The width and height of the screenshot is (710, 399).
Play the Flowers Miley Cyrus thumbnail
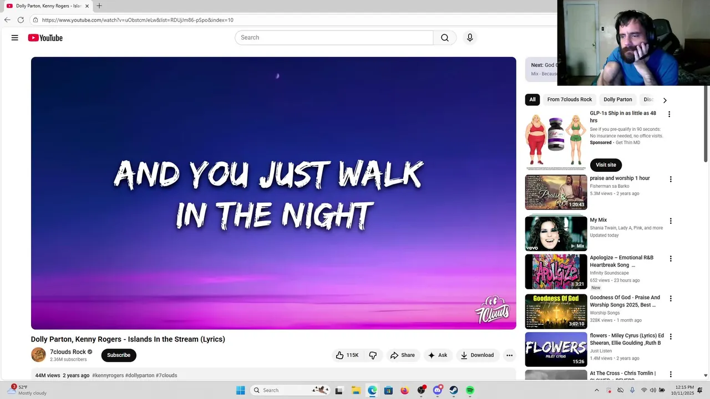pyautogui.click(x=556, y=349)
